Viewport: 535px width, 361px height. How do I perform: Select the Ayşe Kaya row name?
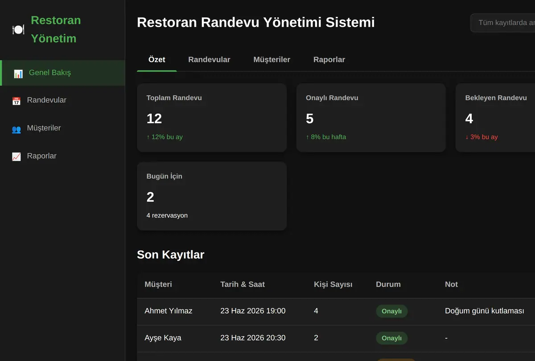pos(163,338)
